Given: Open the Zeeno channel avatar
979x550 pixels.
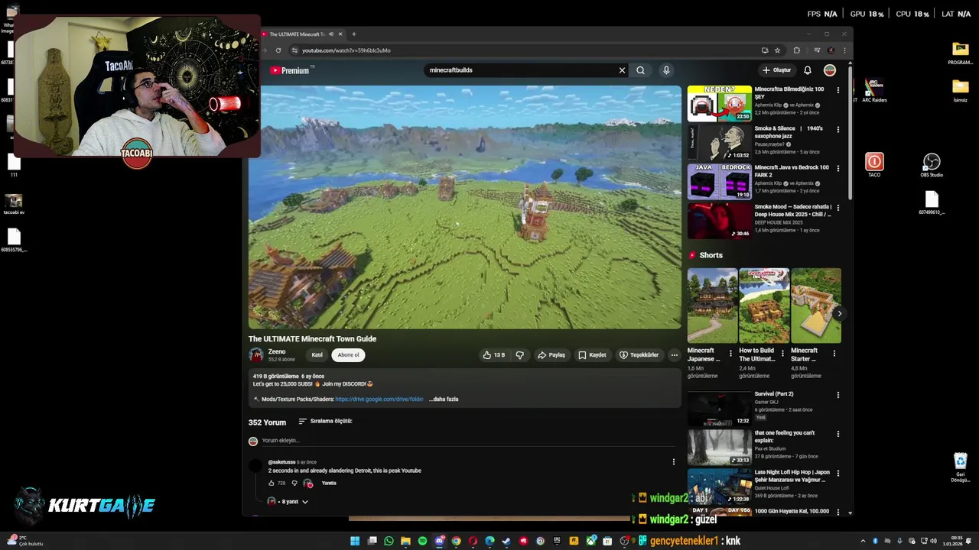Looking at the screenshot, I should coord(256,355).
